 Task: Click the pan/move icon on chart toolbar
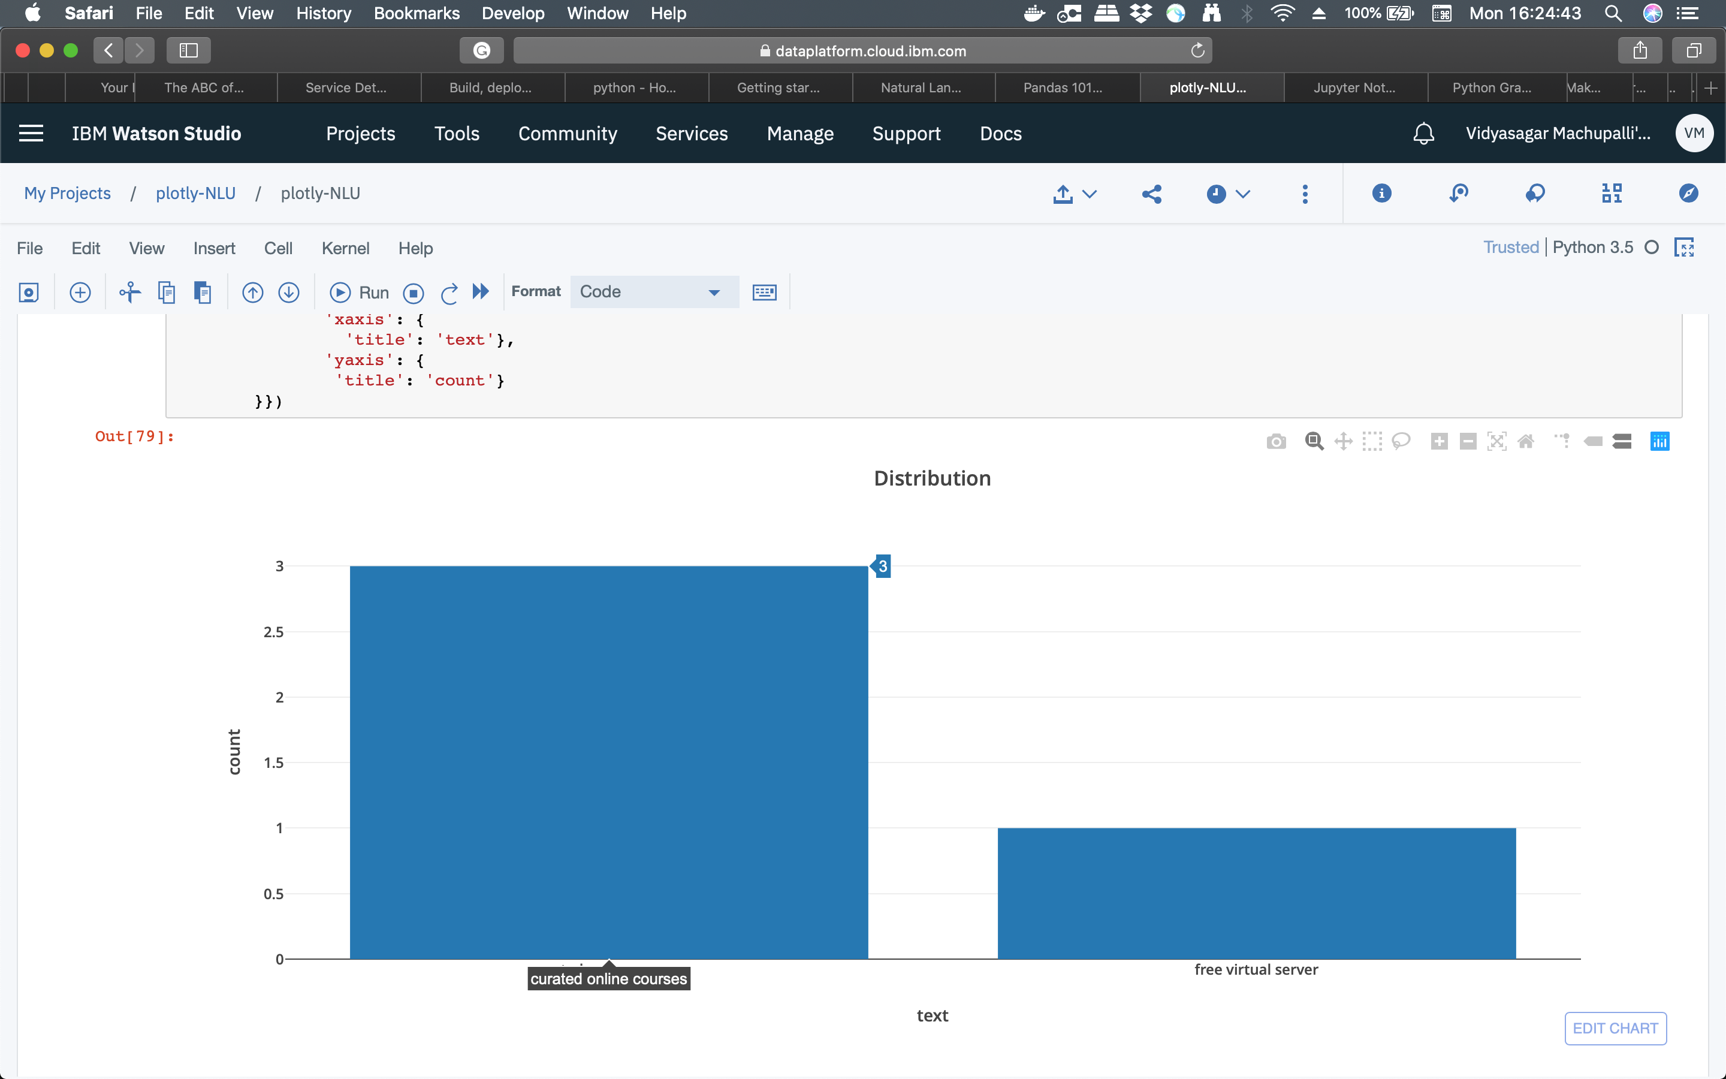[x=1342, y=441]
